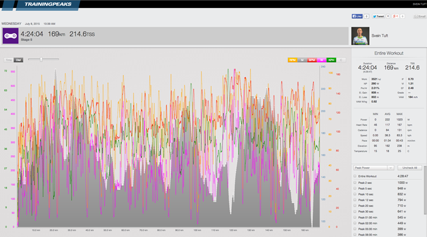Click the Facebook Like button

tap(357, 16)
